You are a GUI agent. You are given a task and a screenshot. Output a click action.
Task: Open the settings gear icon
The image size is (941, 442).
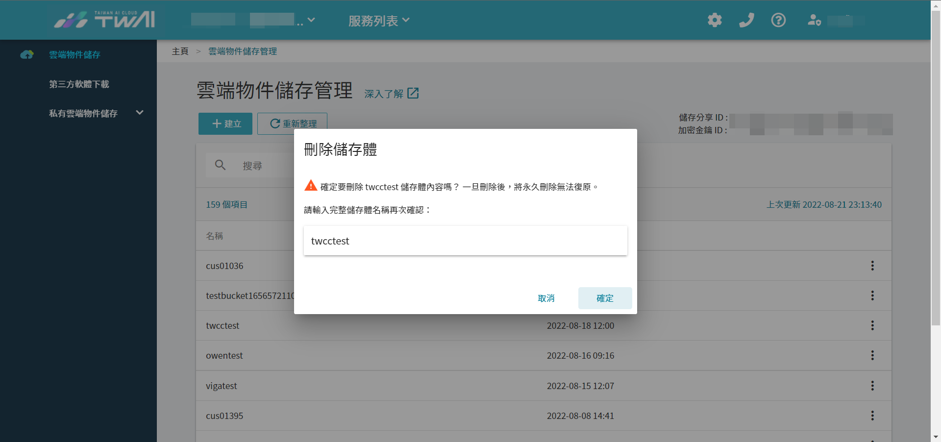click(x=715, y=20)
